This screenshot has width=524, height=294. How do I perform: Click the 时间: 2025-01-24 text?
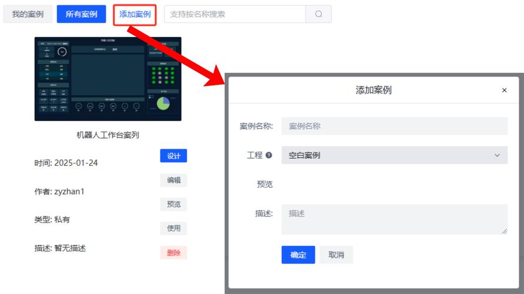click(66, 163)
